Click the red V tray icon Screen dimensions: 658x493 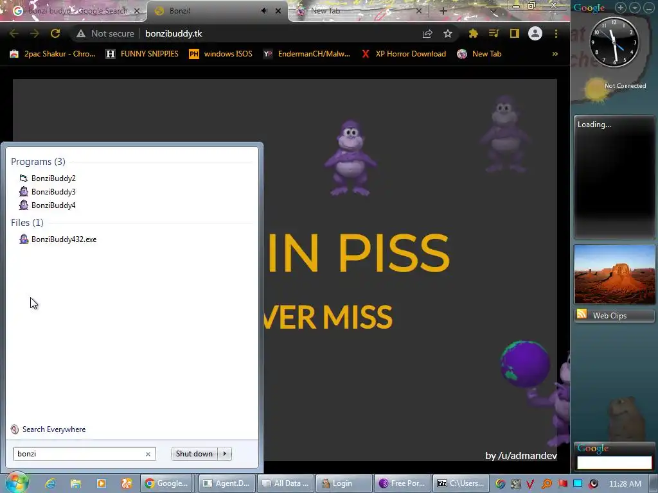click(530, 484)
